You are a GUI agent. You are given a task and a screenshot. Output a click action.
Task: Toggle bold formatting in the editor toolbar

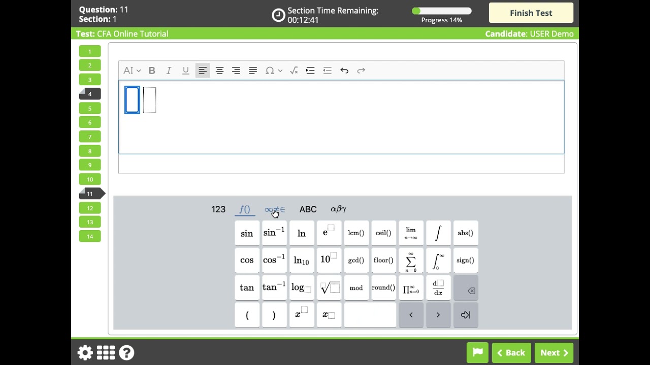(152, 70)
